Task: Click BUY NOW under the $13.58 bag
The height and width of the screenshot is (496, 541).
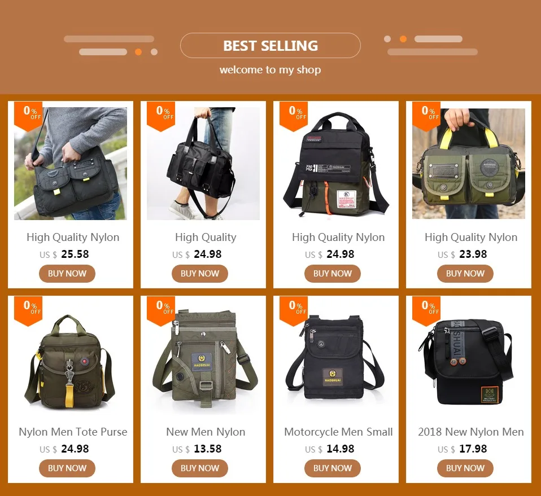Action: [200, 468]
